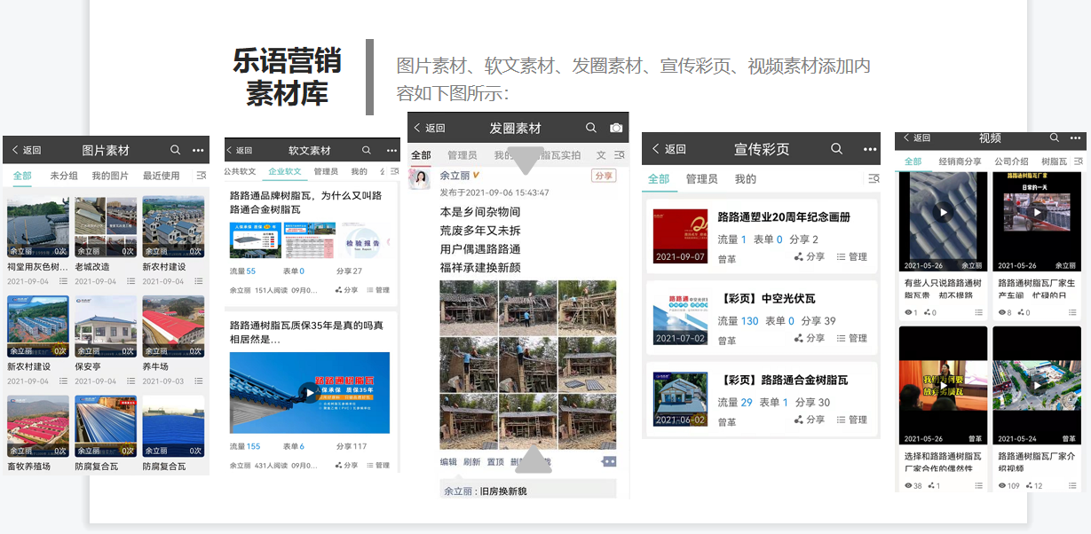Image resolution: width=1091 pixels, height=534 pixels.
Task: Open the list icon in 养牛场 row
Action: [198, 381]
